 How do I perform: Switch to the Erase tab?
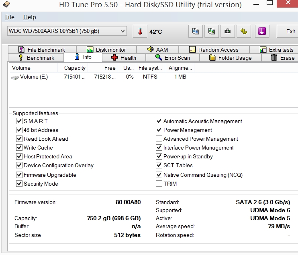[x=280, y=58]
